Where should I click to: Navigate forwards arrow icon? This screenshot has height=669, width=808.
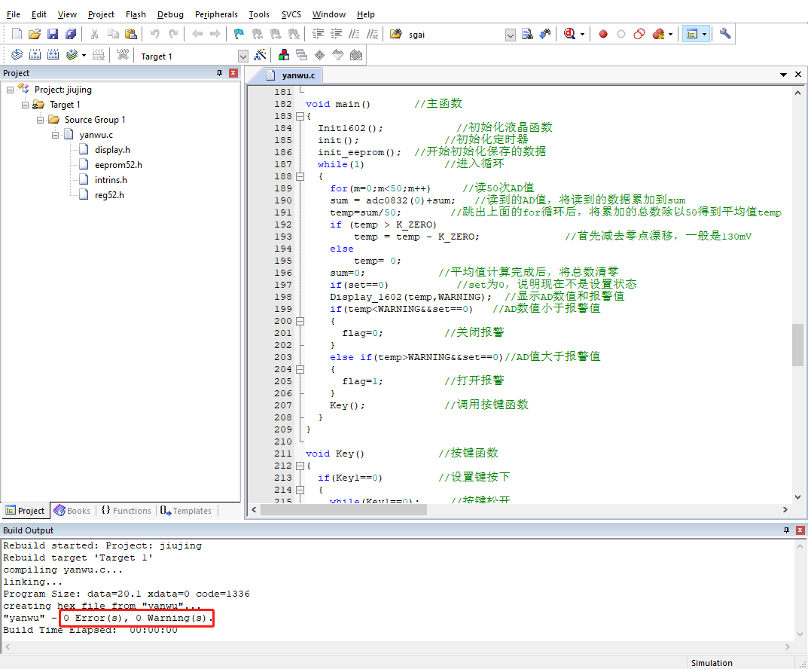pyautogui.click(x=215, y=35)
